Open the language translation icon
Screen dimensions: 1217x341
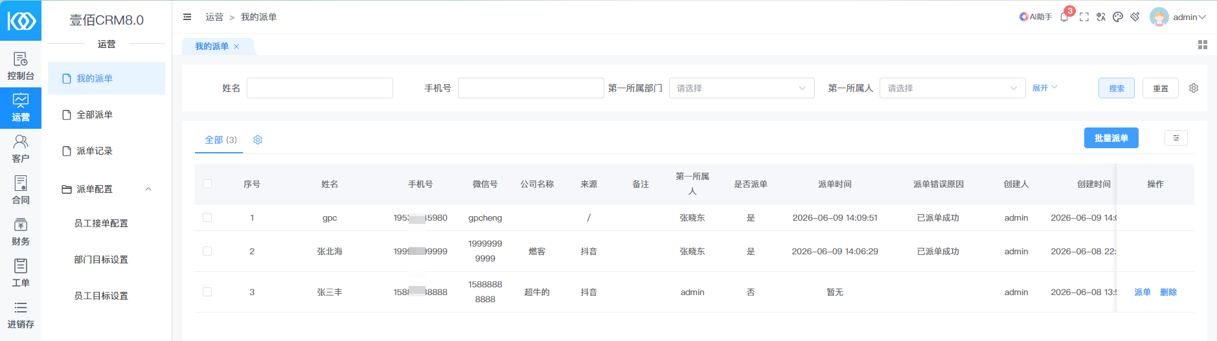pos(1101,17)
